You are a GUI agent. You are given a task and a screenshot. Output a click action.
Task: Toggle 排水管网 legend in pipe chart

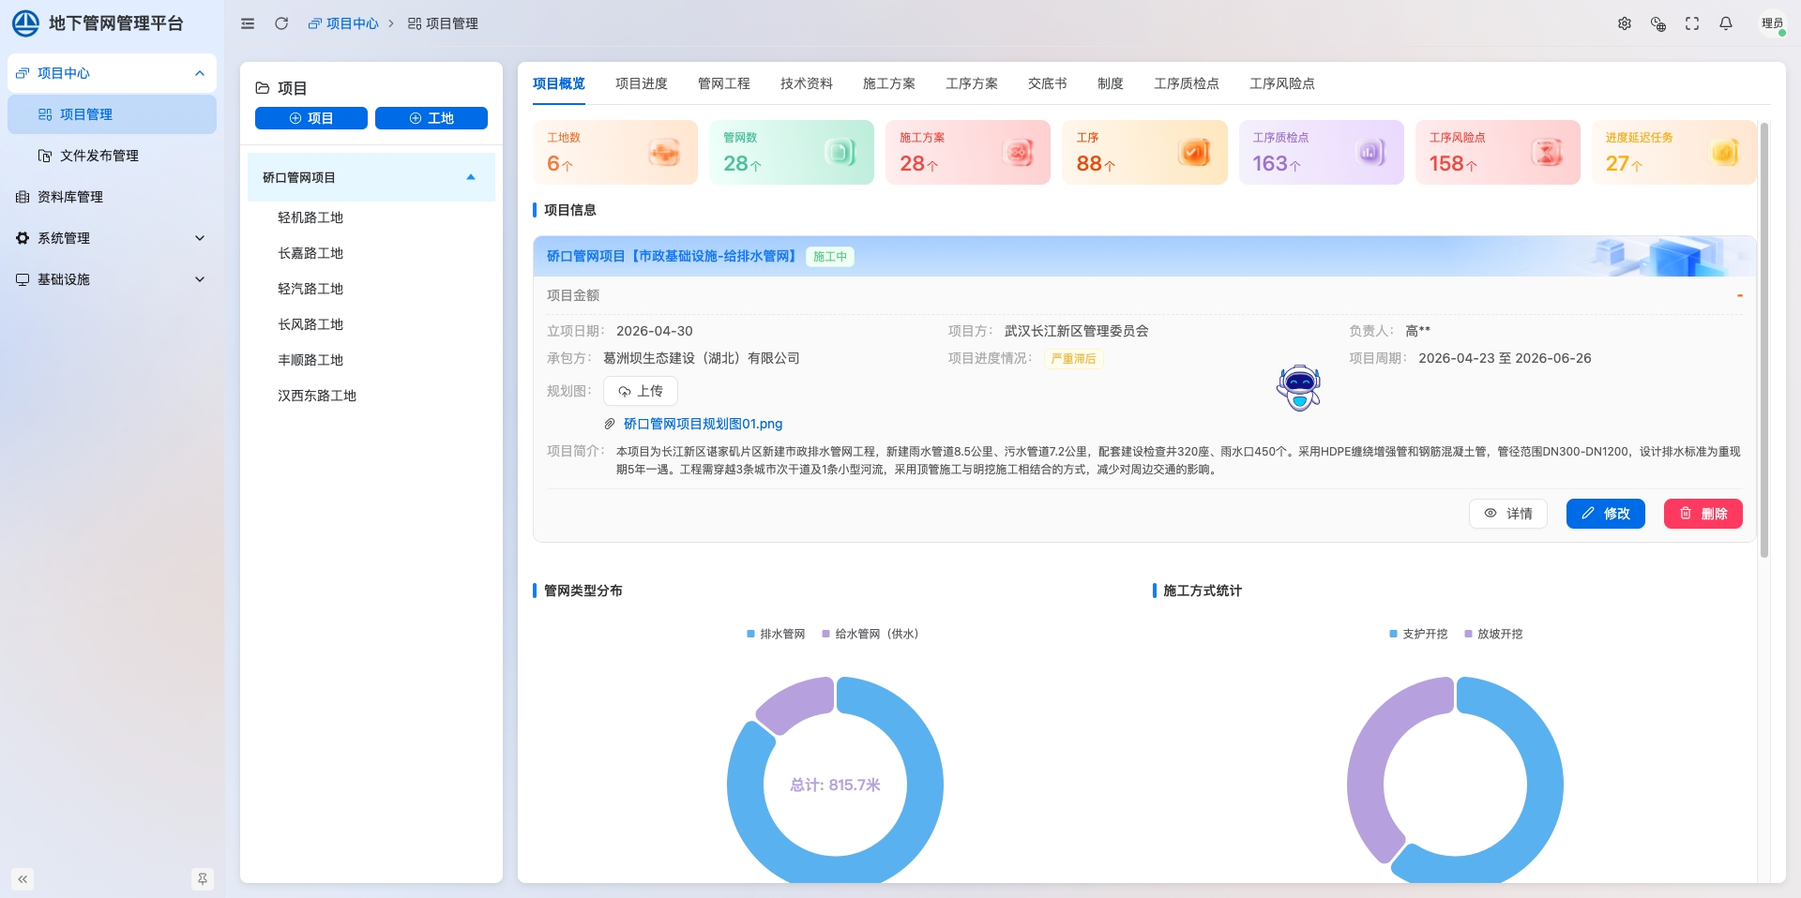point(776,635)
